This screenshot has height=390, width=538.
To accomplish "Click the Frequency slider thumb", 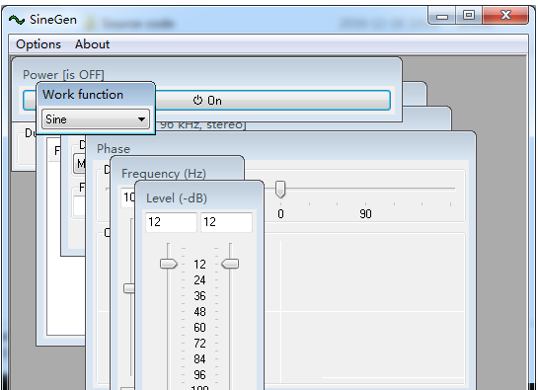I will click(129, 288).
